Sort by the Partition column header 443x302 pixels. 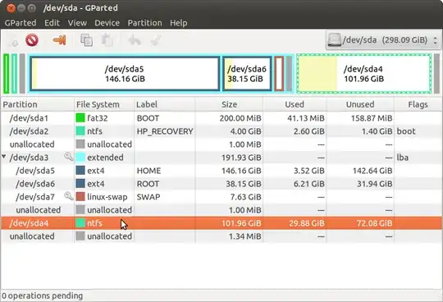tap(37, 104)
